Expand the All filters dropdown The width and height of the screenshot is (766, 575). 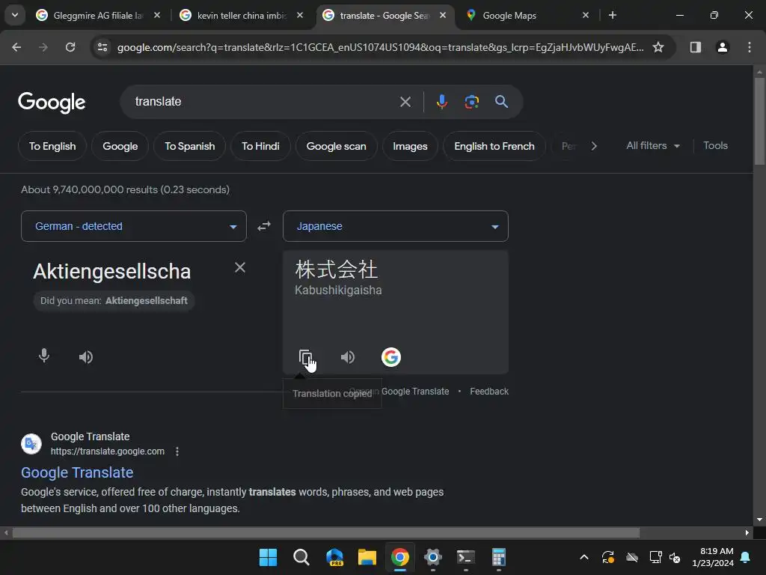pyautogui.click(x=653, y=146)
